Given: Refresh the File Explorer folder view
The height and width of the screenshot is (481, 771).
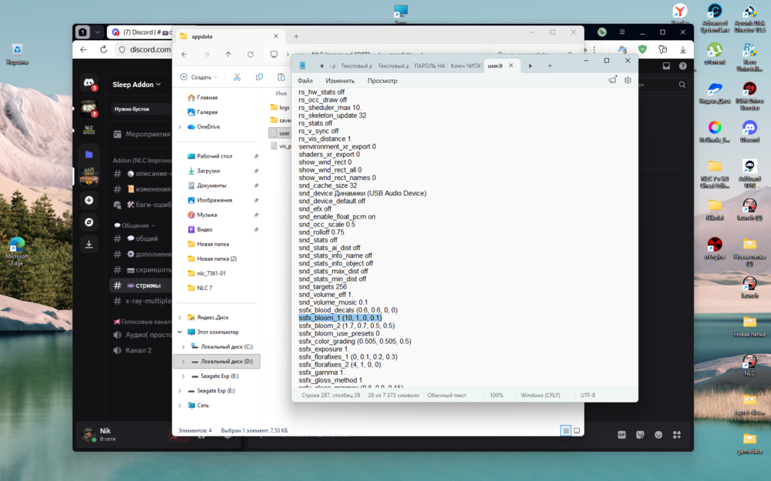Looking at the screenshot, I should pyautogui.click(x=251, y=55).
